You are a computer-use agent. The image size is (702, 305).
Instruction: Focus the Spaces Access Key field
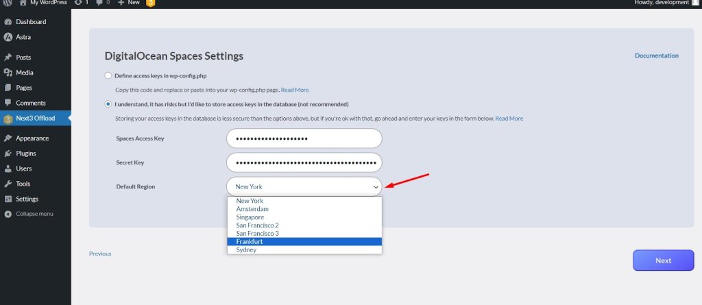pos(304,138)
